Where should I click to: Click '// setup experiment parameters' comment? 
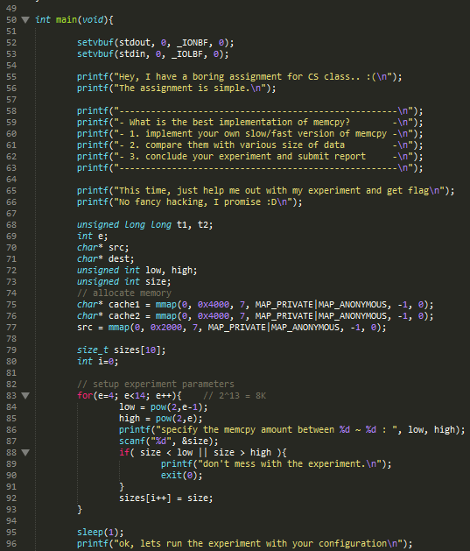pyautogui.click(x=156, y=385)
